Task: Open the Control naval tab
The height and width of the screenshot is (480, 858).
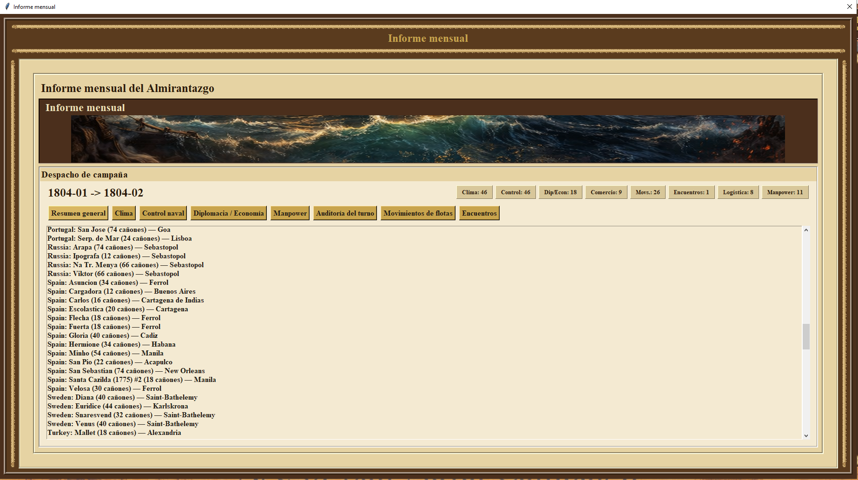Action: coord(163,213)
